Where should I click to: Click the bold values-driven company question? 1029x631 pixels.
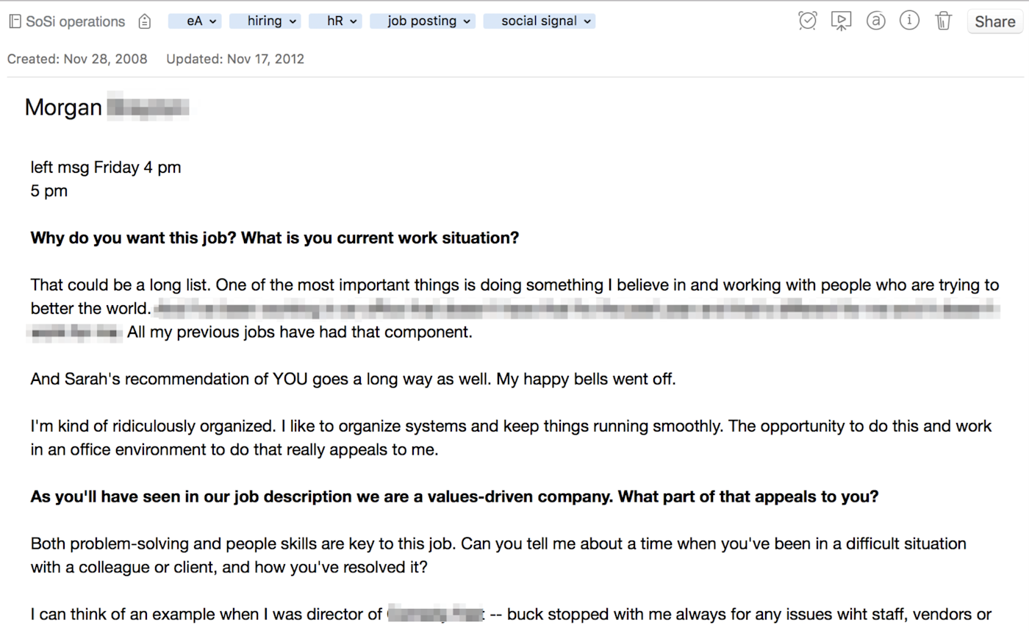pos(454,496)
